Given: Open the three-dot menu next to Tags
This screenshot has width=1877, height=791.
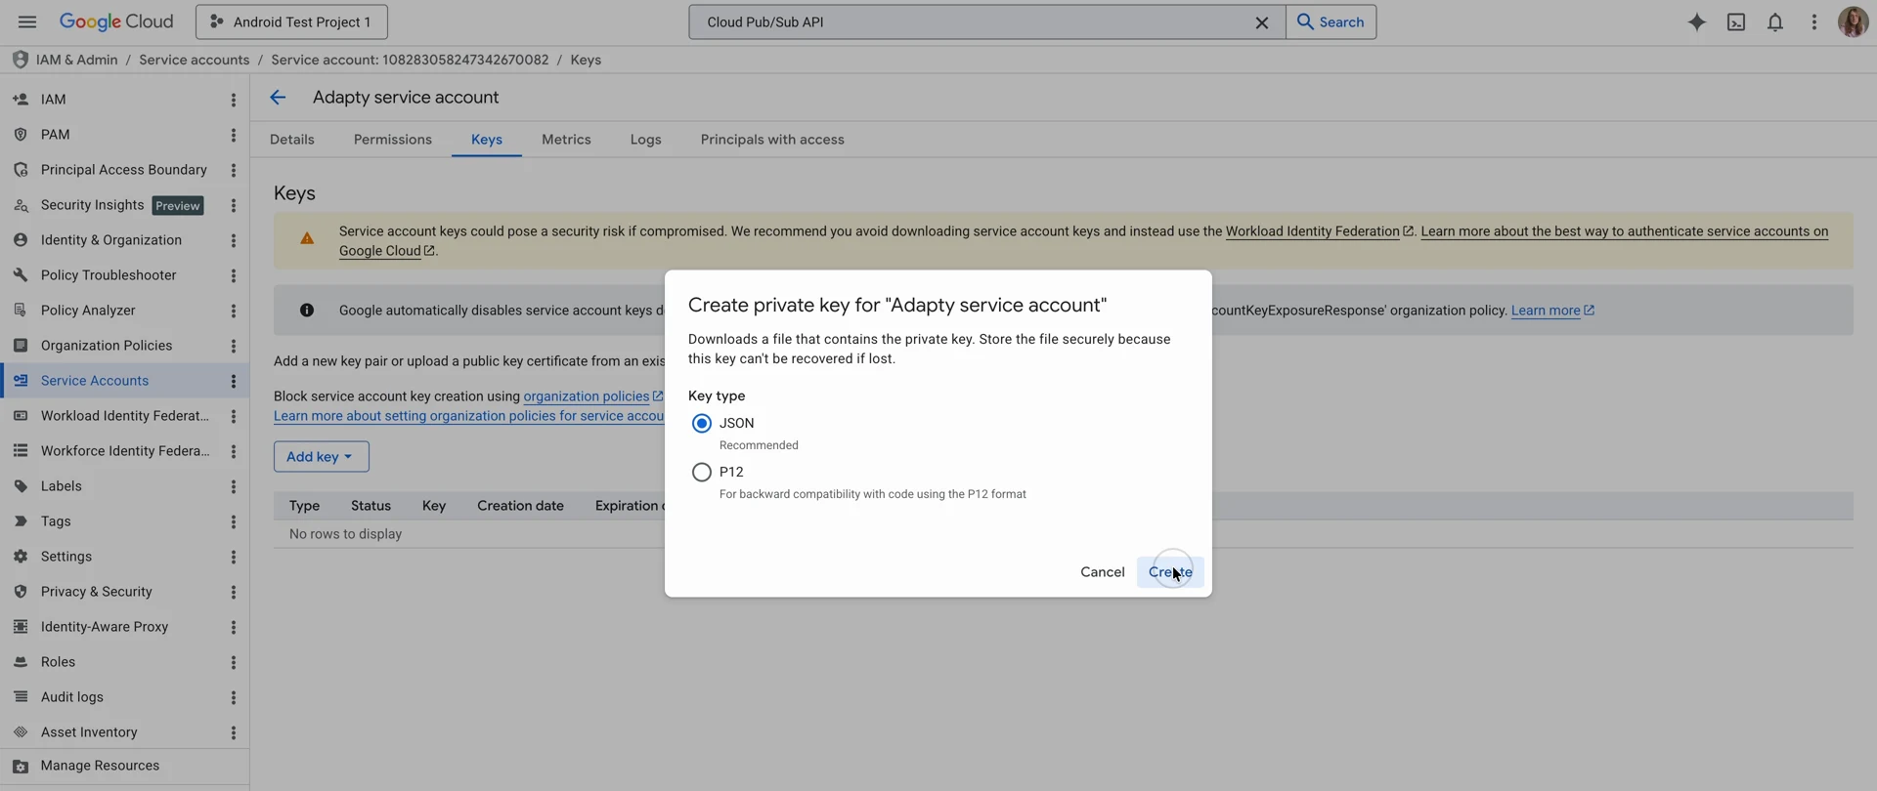Looking at the screenshot, I should [233, 521].
